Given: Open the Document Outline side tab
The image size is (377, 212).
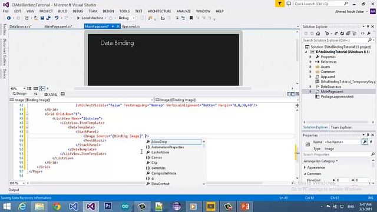Looking at the screenshot, I should coord(4,52).
